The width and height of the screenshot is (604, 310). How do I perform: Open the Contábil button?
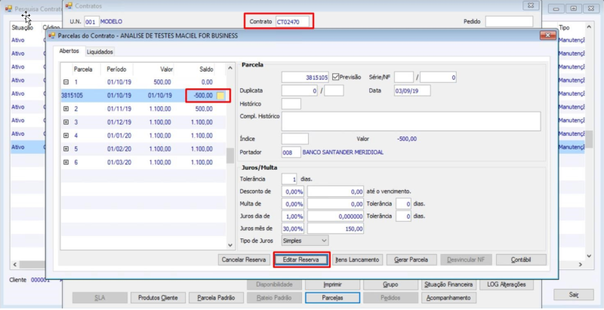[x=521, y=259]
